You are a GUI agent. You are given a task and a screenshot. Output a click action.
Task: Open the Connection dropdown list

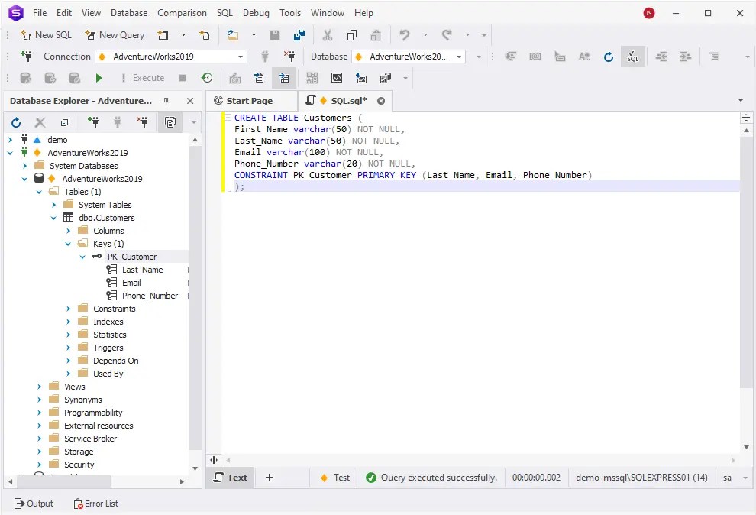243,56
